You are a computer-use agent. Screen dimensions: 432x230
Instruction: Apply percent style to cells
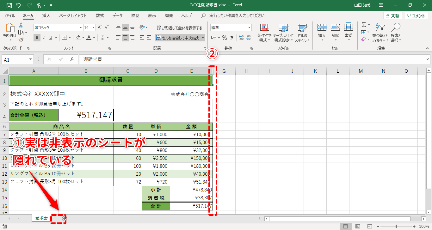[x=224, y=38]
